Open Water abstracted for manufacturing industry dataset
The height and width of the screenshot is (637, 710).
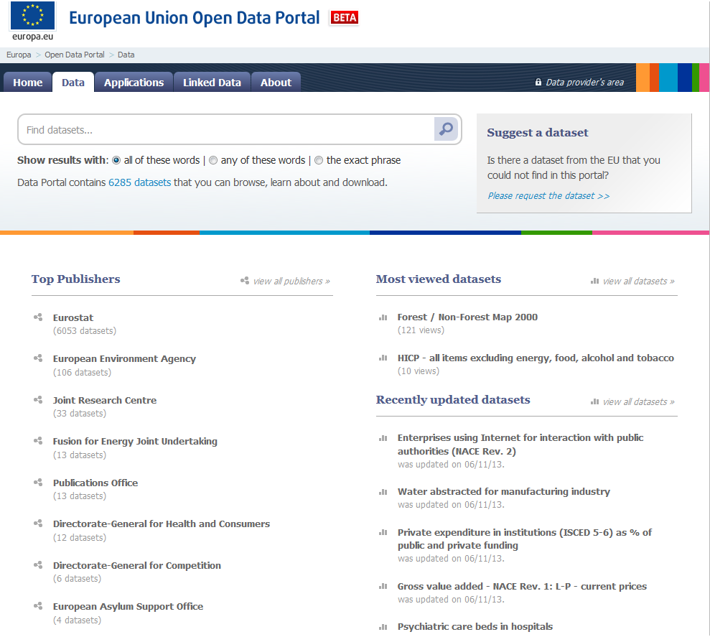pos(503,491)
